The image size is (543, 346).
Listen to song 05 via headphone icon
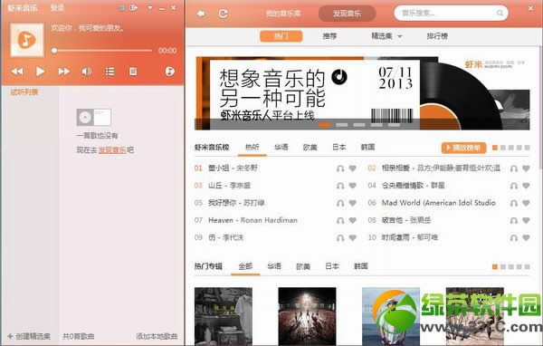pyautogui.click(x=340, y=203)
